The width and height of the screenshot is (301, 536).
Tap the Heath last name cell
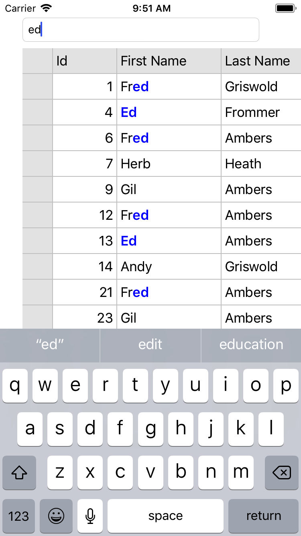point(261,164)
